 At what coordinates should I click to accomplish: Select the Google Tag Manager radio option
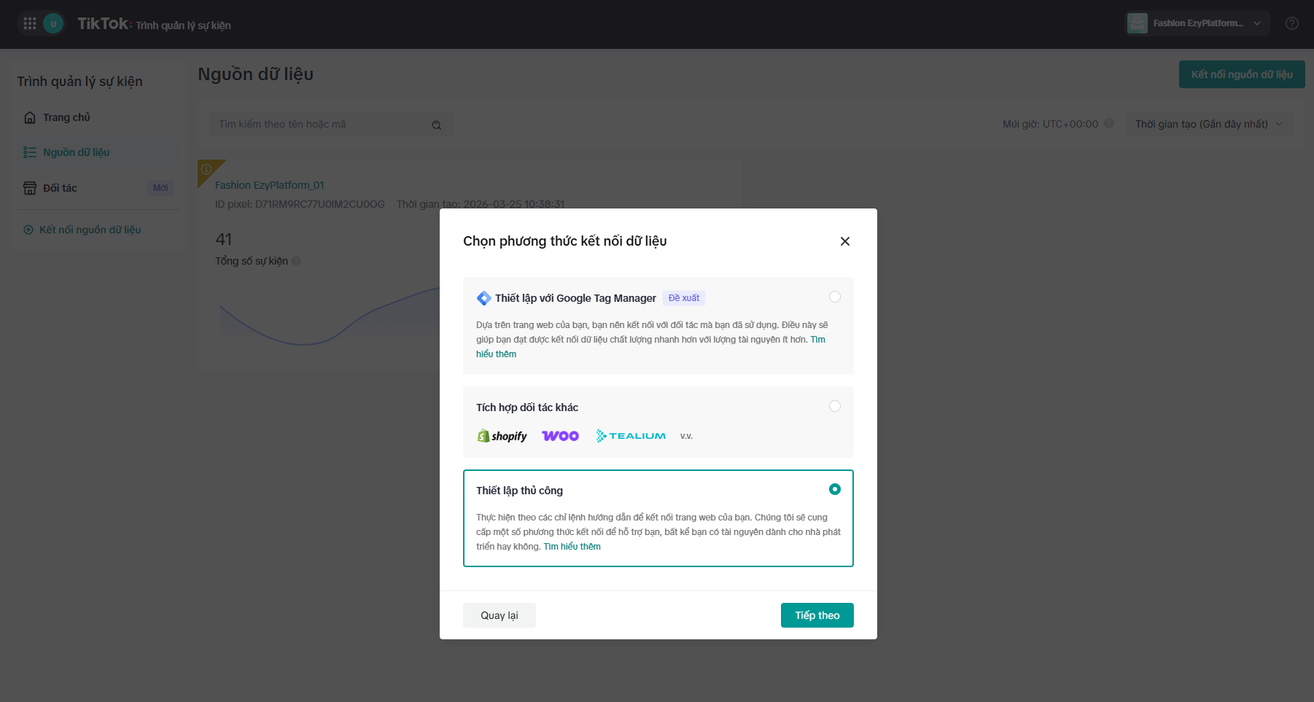point(835,297)
